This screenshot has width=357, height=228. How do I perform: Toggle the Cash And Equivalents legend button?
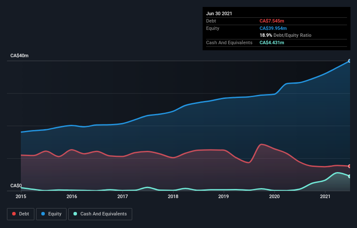coord(100,214)
